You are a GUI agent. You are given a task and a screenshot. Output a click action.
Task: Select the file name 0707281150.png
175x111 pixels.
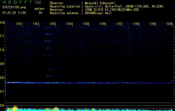pos(14,7)
